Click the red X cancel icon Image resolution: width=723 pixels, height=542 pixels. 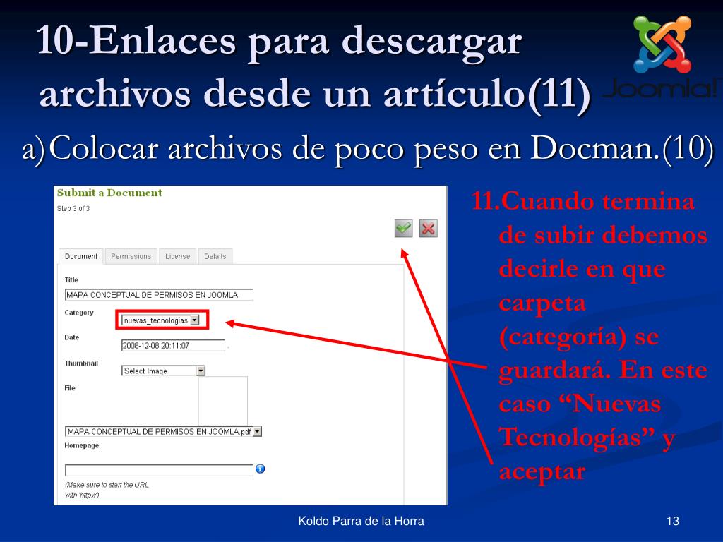pos(429,228)
